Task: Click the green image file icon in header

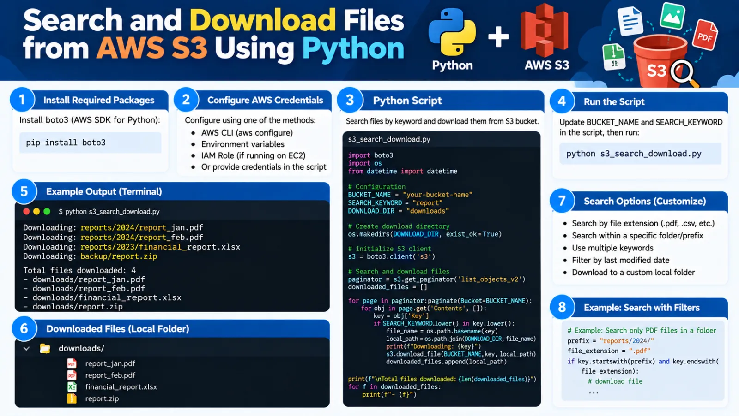Action: pyautogui.click(x=672, y=15)
